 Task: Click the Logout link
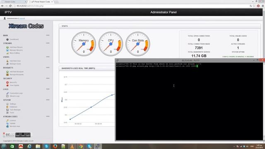(22, 18)
